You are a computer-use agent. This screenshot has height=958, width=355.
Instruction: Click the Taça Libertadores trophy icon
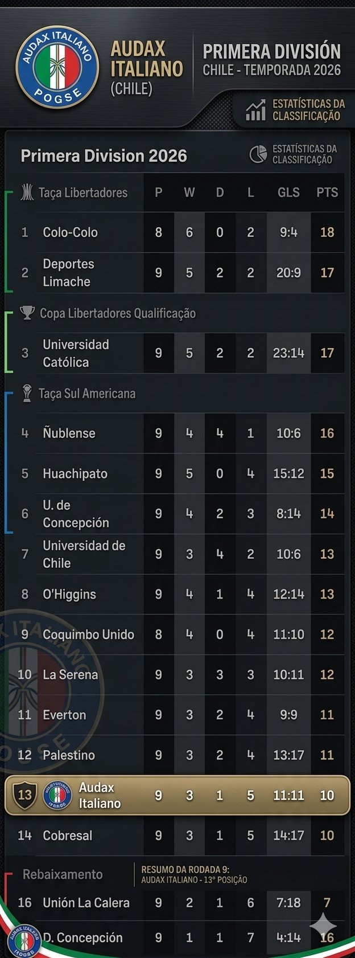click(x=27, y=193)
